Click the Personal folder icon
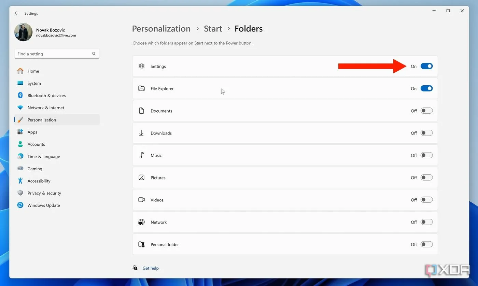478x286 pixels. tap(141, 244)
